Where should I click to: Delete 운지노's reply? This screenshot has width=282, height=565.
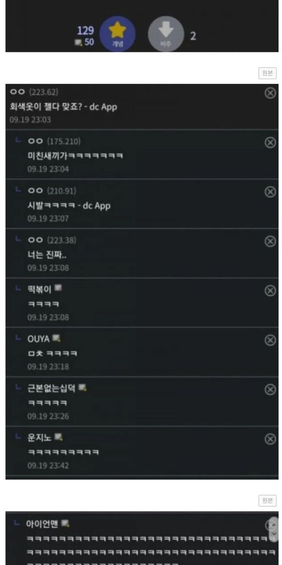tap(270, 439)
